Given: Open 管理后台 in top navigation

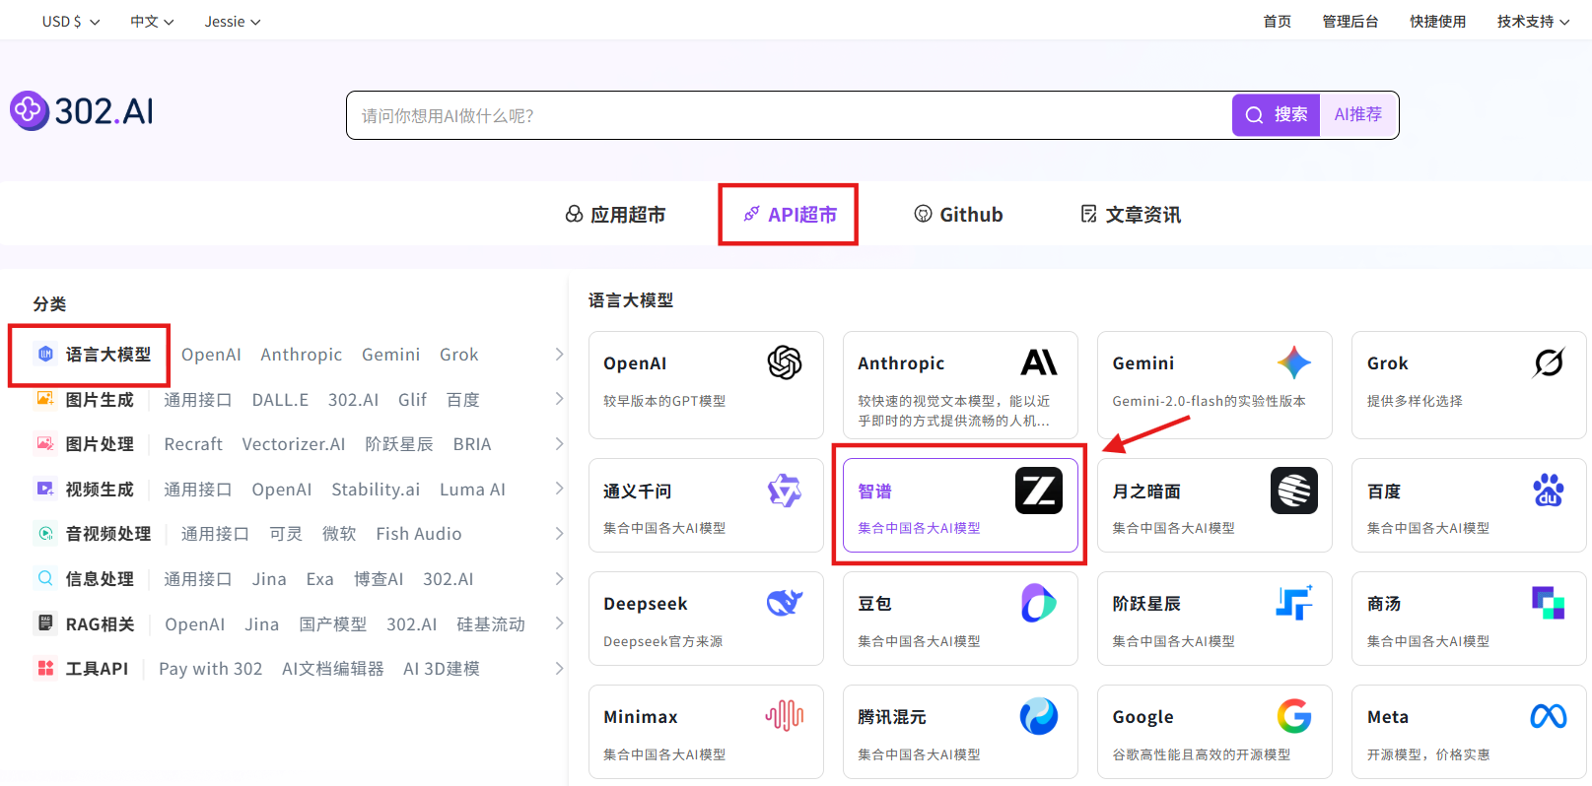Looking at the screenshot, I should pos(1350,22).
